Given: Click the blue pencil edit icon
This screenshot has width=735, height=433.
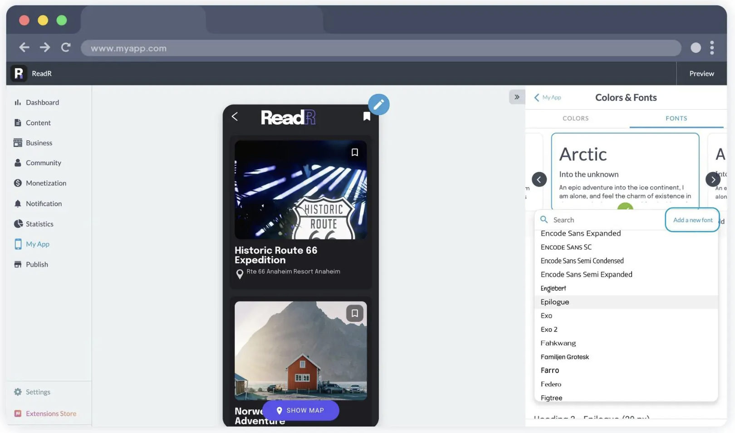Looking at the screenshot, I should (378, 105).
